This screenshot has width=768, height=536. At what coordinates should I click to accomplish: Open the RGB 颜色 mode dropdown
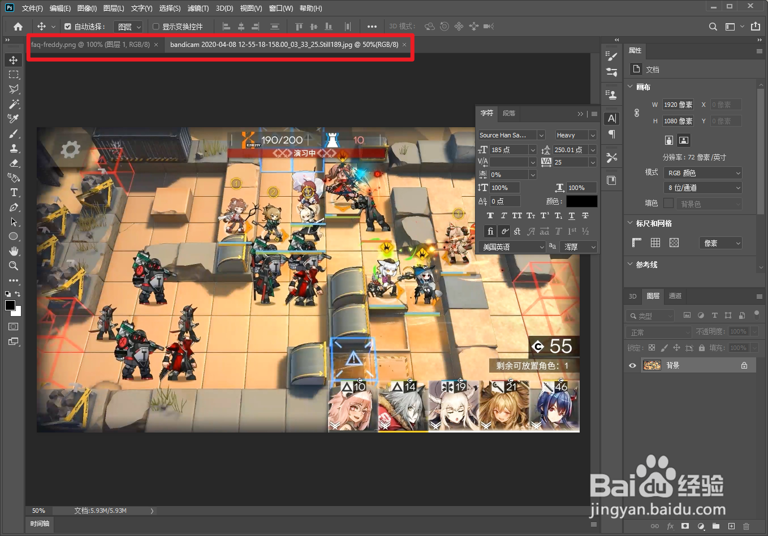tap(702, 173)
